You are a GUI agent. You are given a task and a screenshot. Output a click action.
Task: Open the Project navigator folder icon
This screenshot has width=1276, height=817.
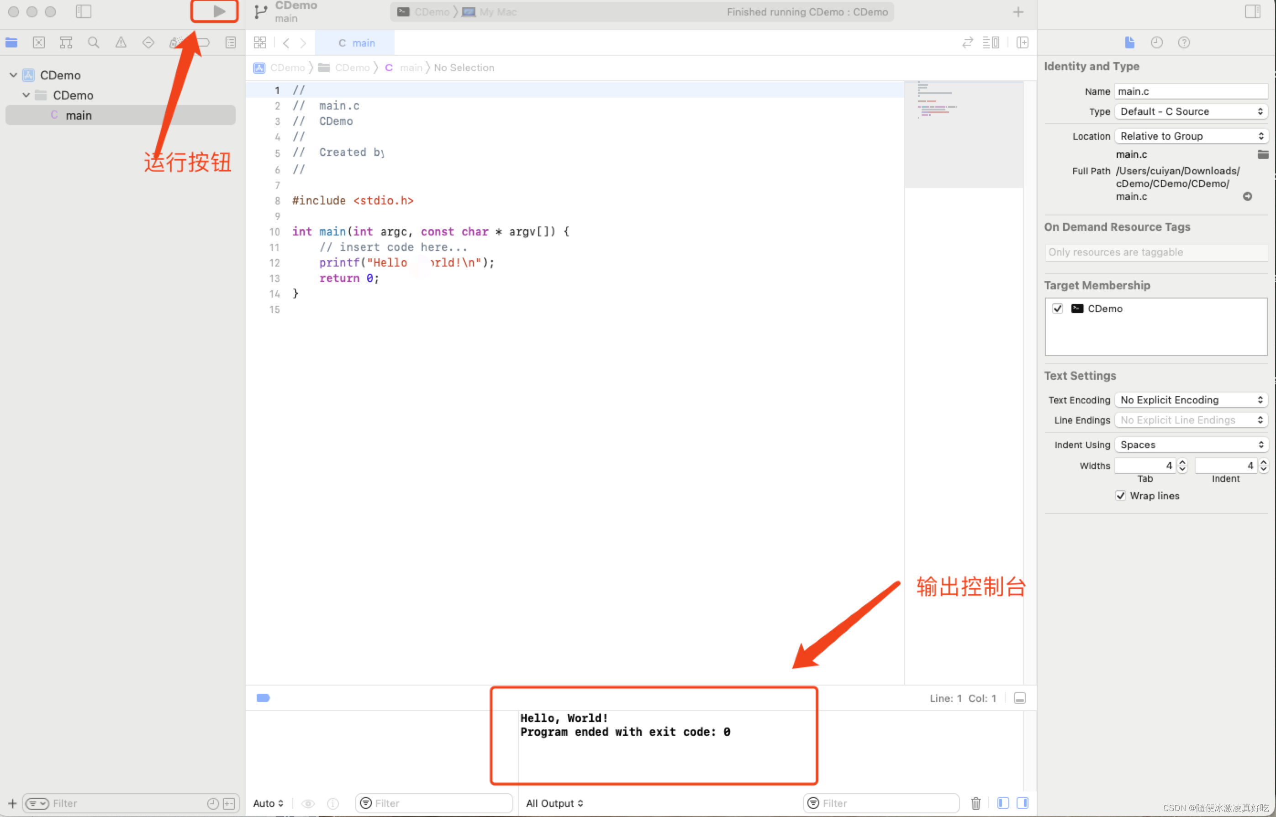[x=11, y=42]
